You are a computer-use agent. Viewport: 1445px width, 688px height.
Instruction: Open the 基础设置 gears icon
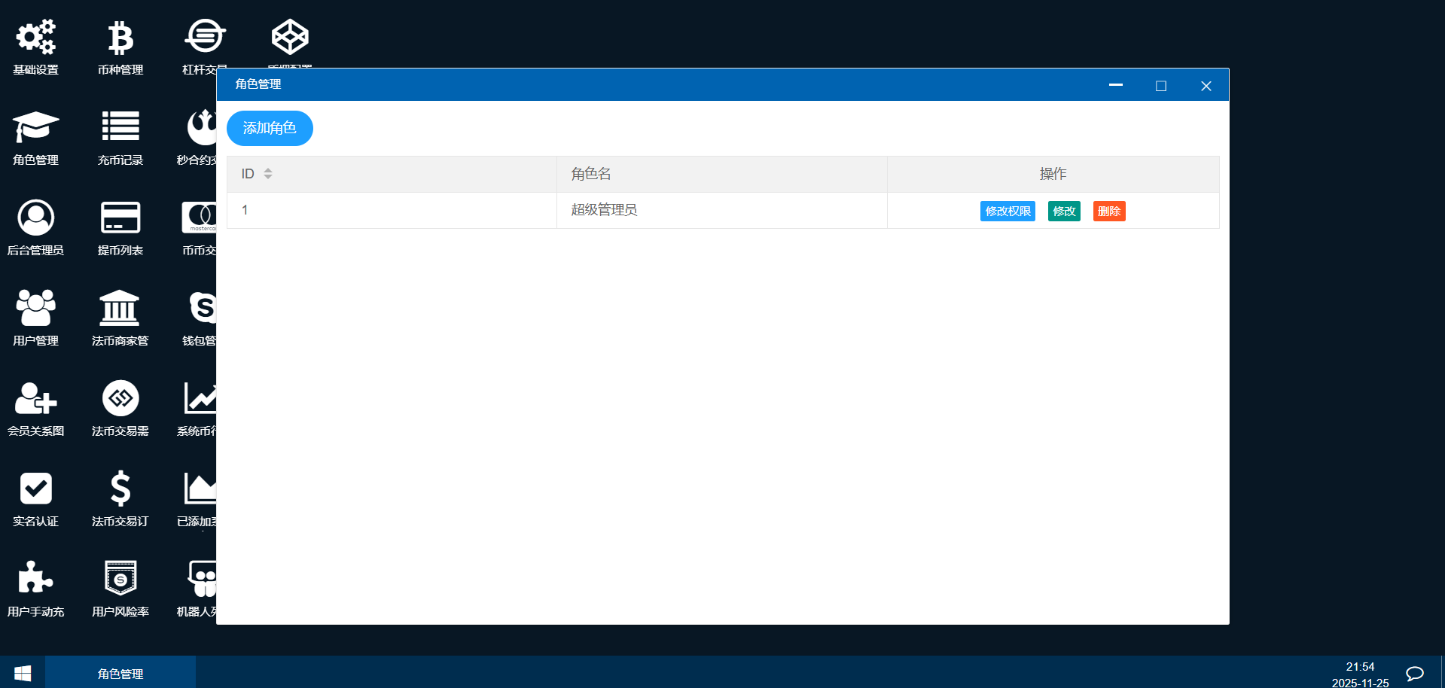35,38
